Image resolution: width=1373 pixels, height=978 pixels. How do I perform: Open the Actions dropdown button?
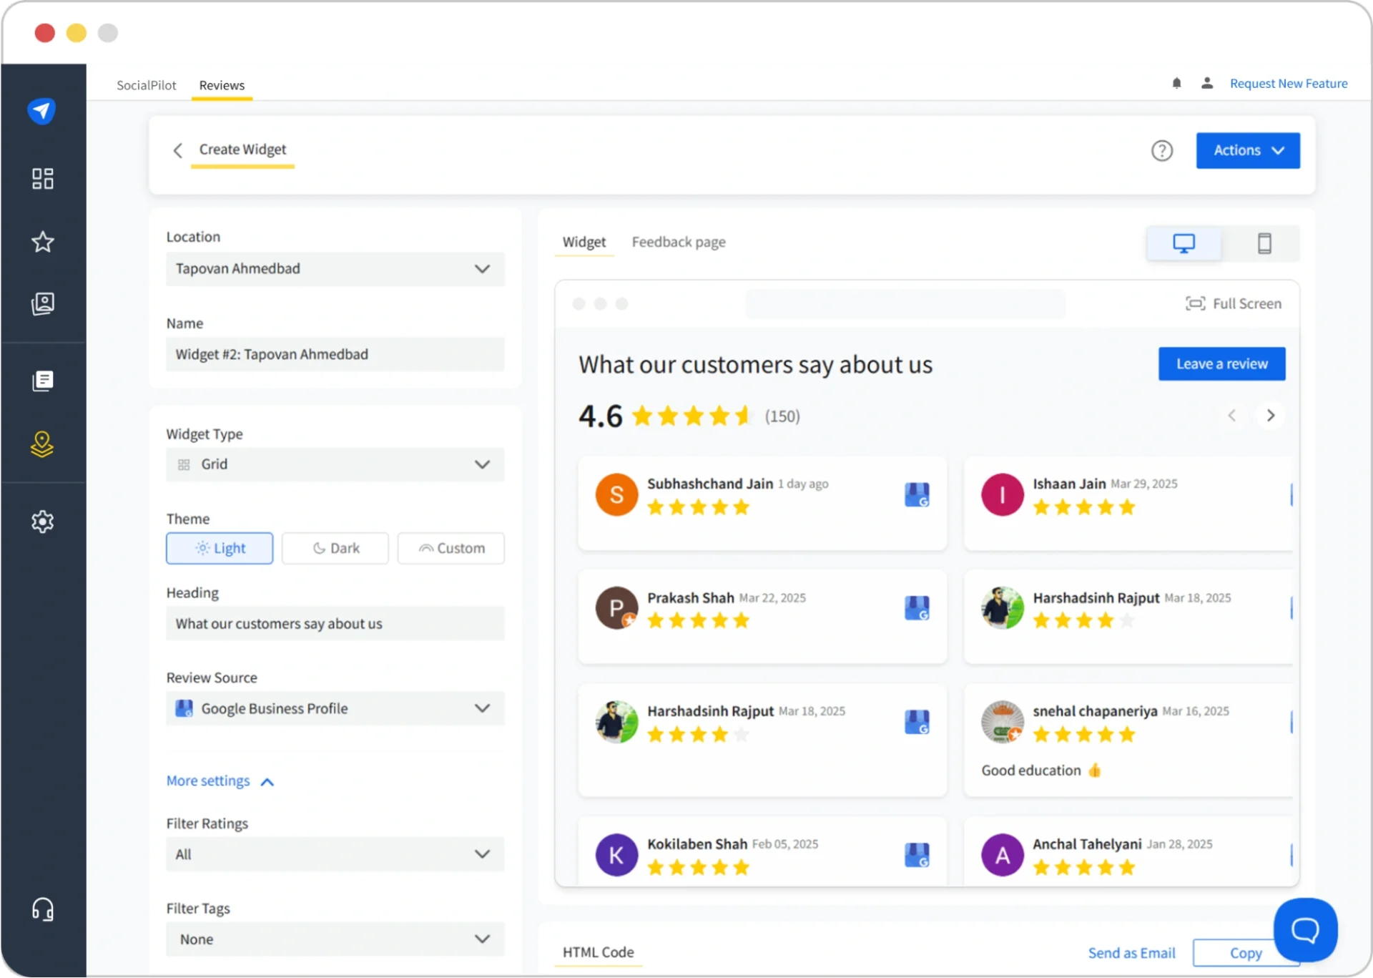tap(1247, 150)
